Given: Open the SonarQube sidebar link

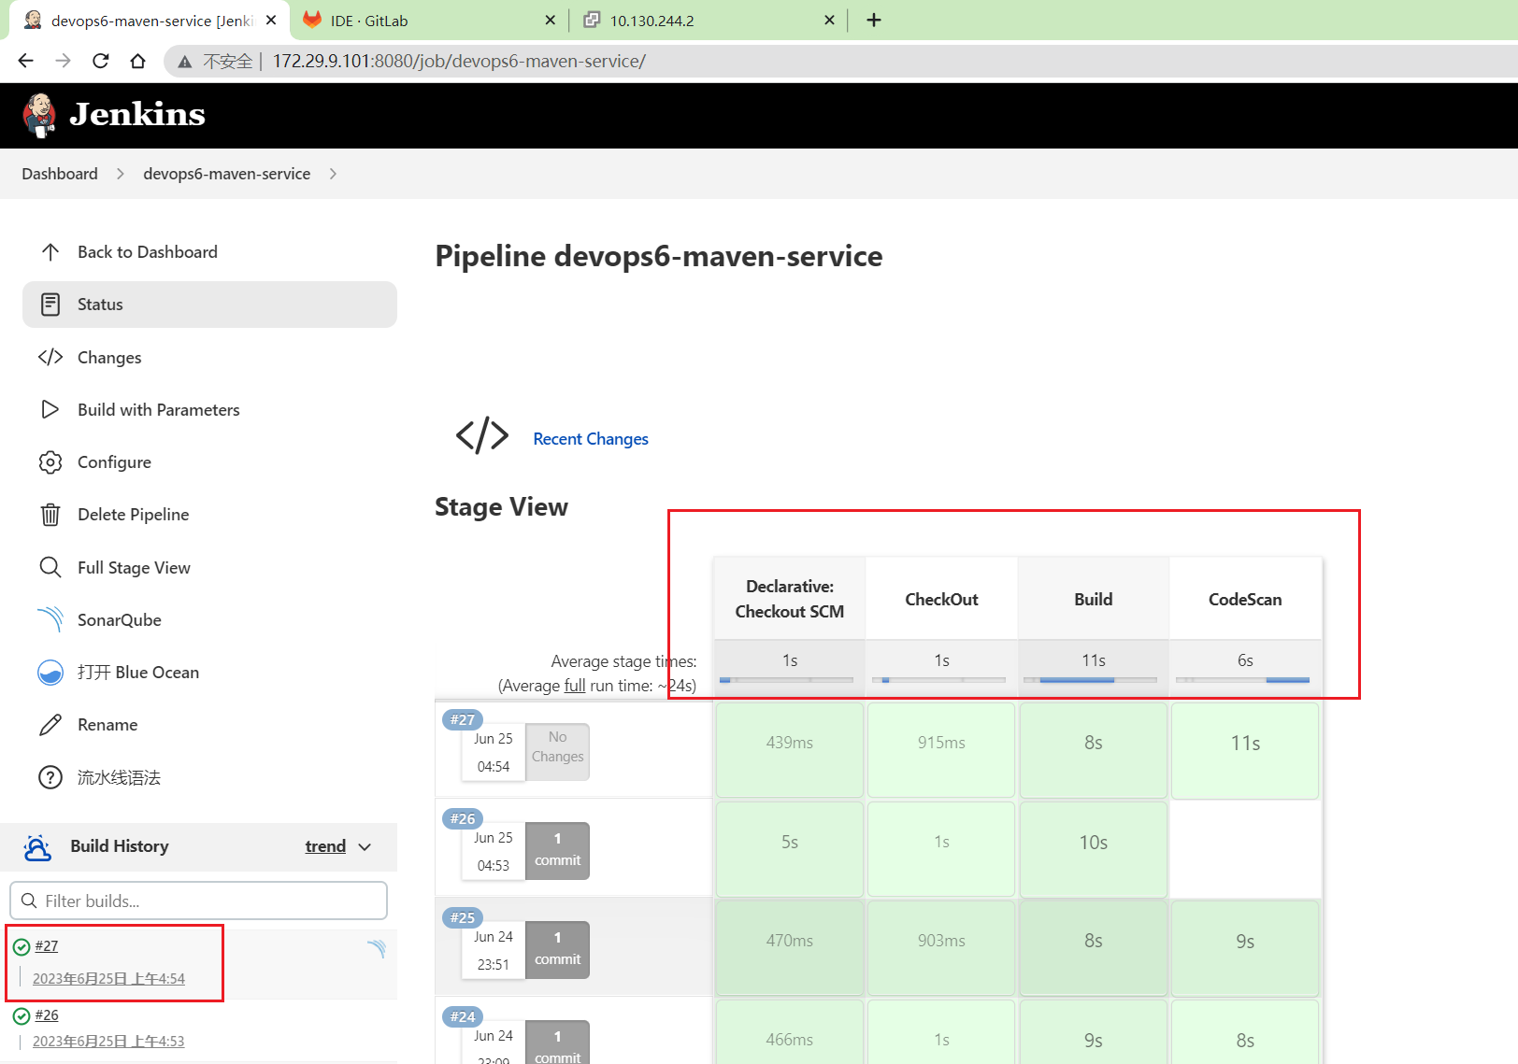Looking at the screenshot, I should [120, 620].
